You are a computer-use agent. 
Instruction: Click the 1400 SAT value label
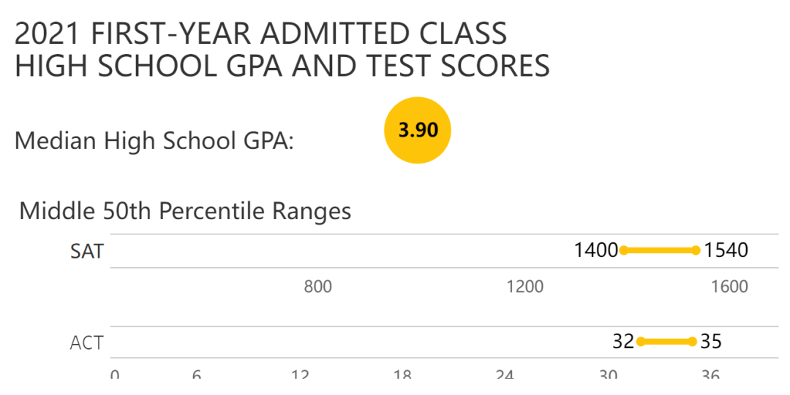pos(596,250)
